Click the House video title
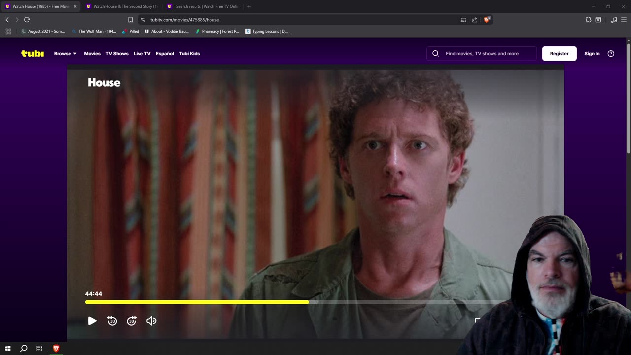This screenshot has width=631, height=355. pos(104,83)
